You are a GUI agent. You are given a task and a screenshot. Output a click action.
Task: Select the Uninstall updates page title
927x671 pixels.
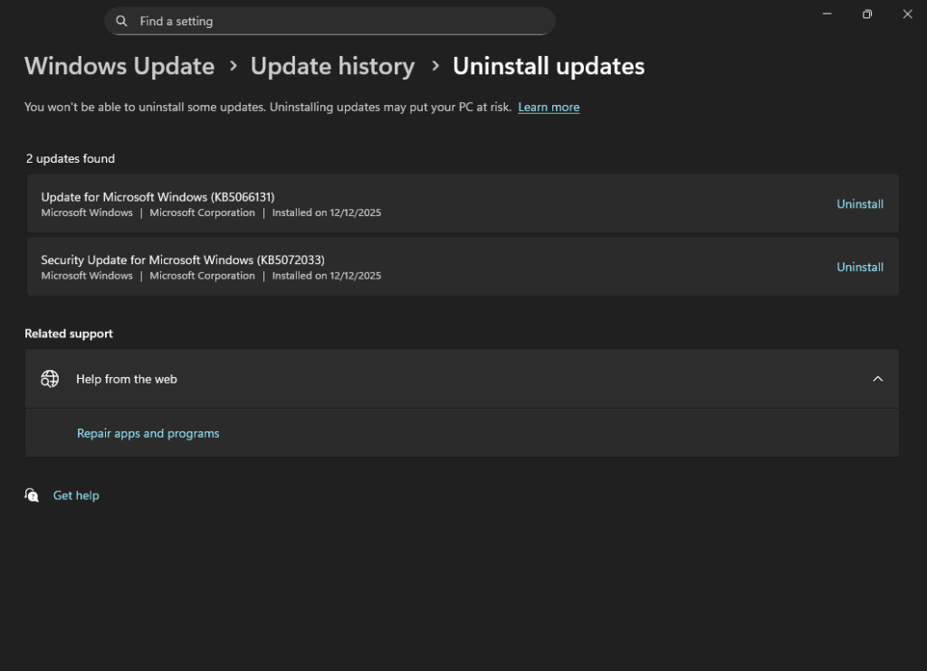pos(549,66)
